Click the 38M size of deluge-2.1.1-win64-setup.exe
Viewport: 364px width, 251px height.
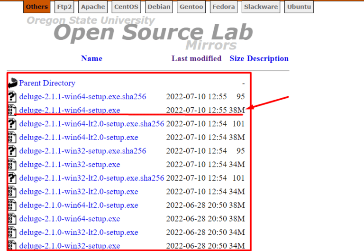pyautogui.click(x=237, y=110)
